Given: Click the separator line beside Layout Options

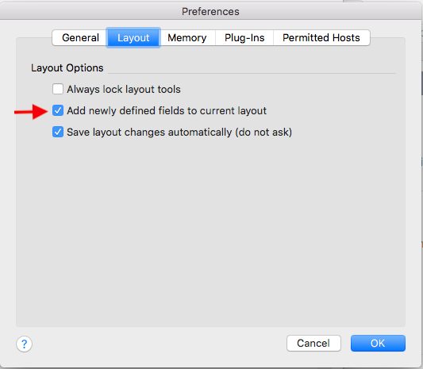Looking at the screenshot, I should 252,73.
